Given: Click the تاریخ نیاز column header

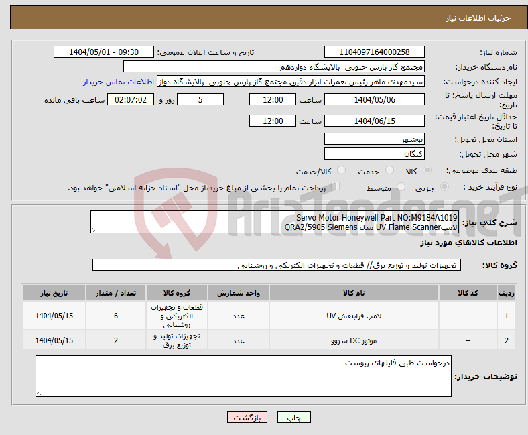Looking at the screenshot, I should pos(54,293).
